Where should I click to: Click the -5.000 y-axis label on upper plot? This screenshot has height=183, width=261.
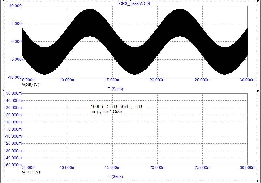point(16,60)
